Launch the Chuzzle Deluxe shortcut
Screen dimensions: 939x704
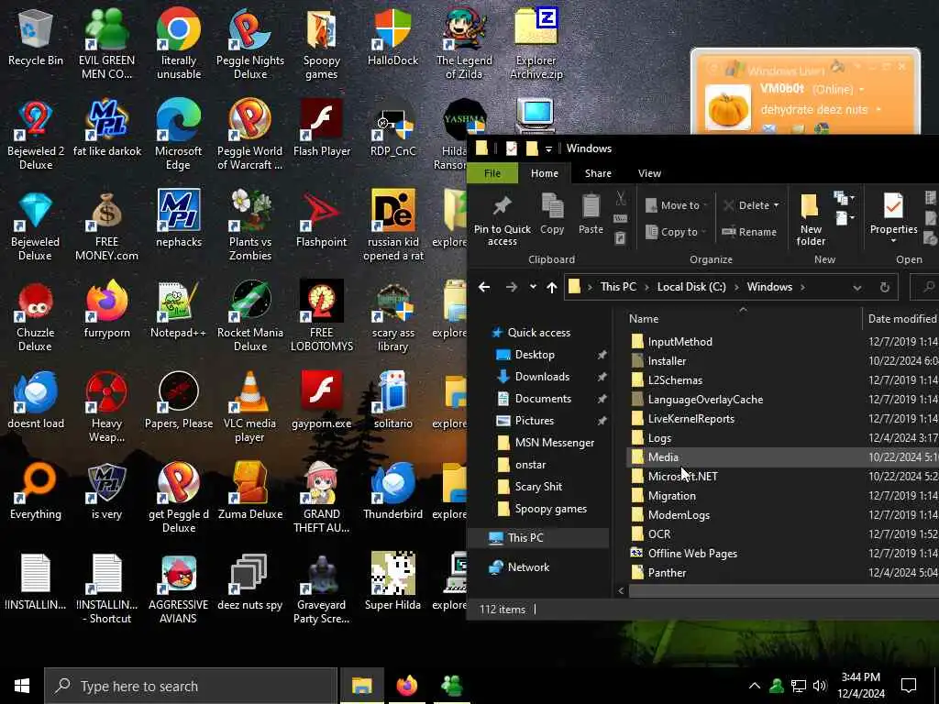click(x=36, y=317)
